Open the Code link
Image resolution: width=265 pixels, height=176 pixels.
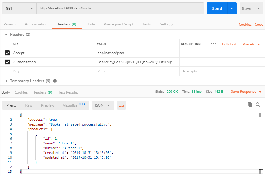(259, 25)
